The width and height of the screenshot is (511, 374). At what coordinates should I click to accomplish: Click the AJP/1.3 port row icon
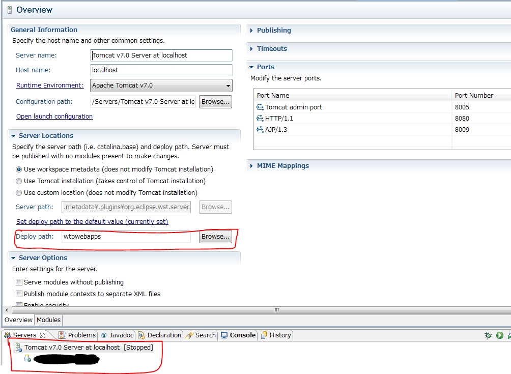(260, 130)
